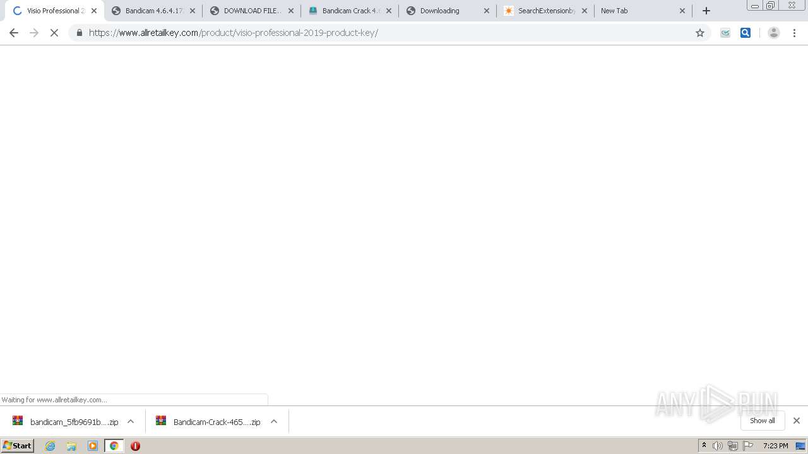
Task: Select Chrome taskbar button
Action: [114, 446]
